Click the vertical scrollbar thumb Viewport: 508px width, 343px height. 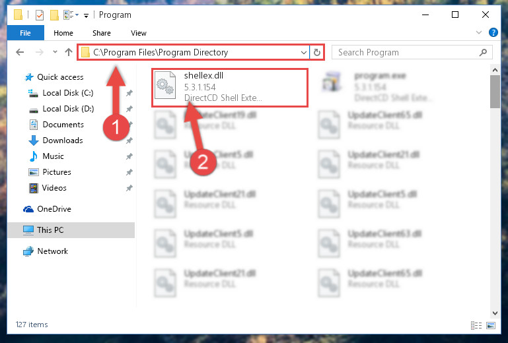(495, 92)
